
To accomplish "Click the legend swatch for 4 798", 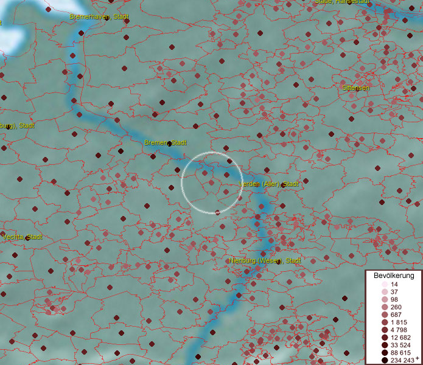I will coord(385,330).
